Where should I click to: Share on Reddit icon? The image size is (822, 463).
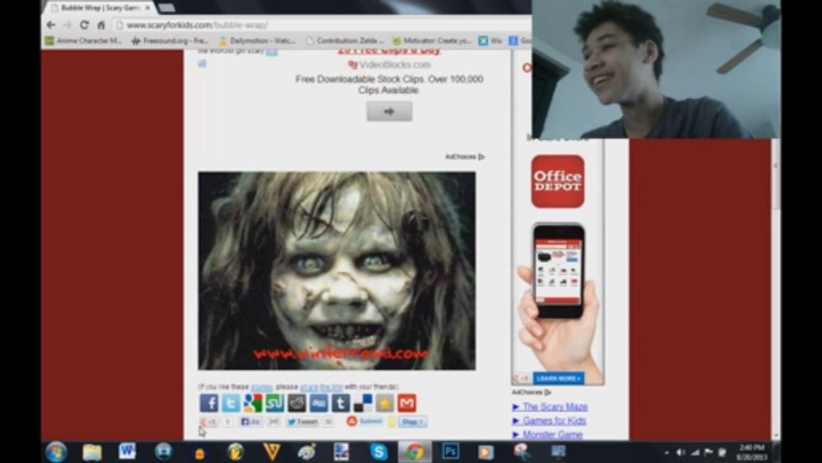[297, 403]
